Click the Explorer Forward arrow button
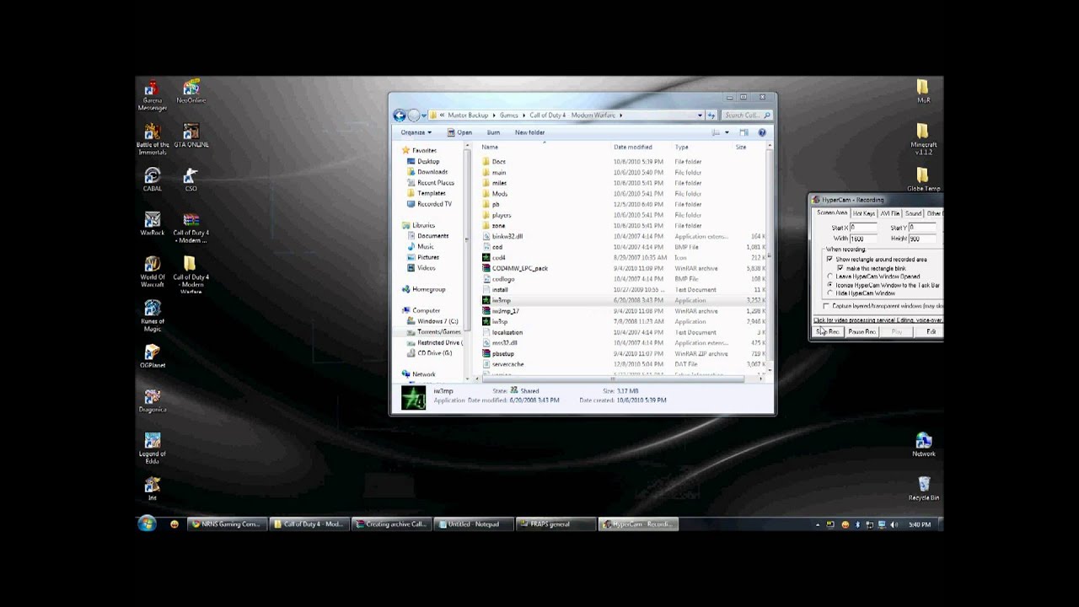1079x607 pixels. click(413, 115)
